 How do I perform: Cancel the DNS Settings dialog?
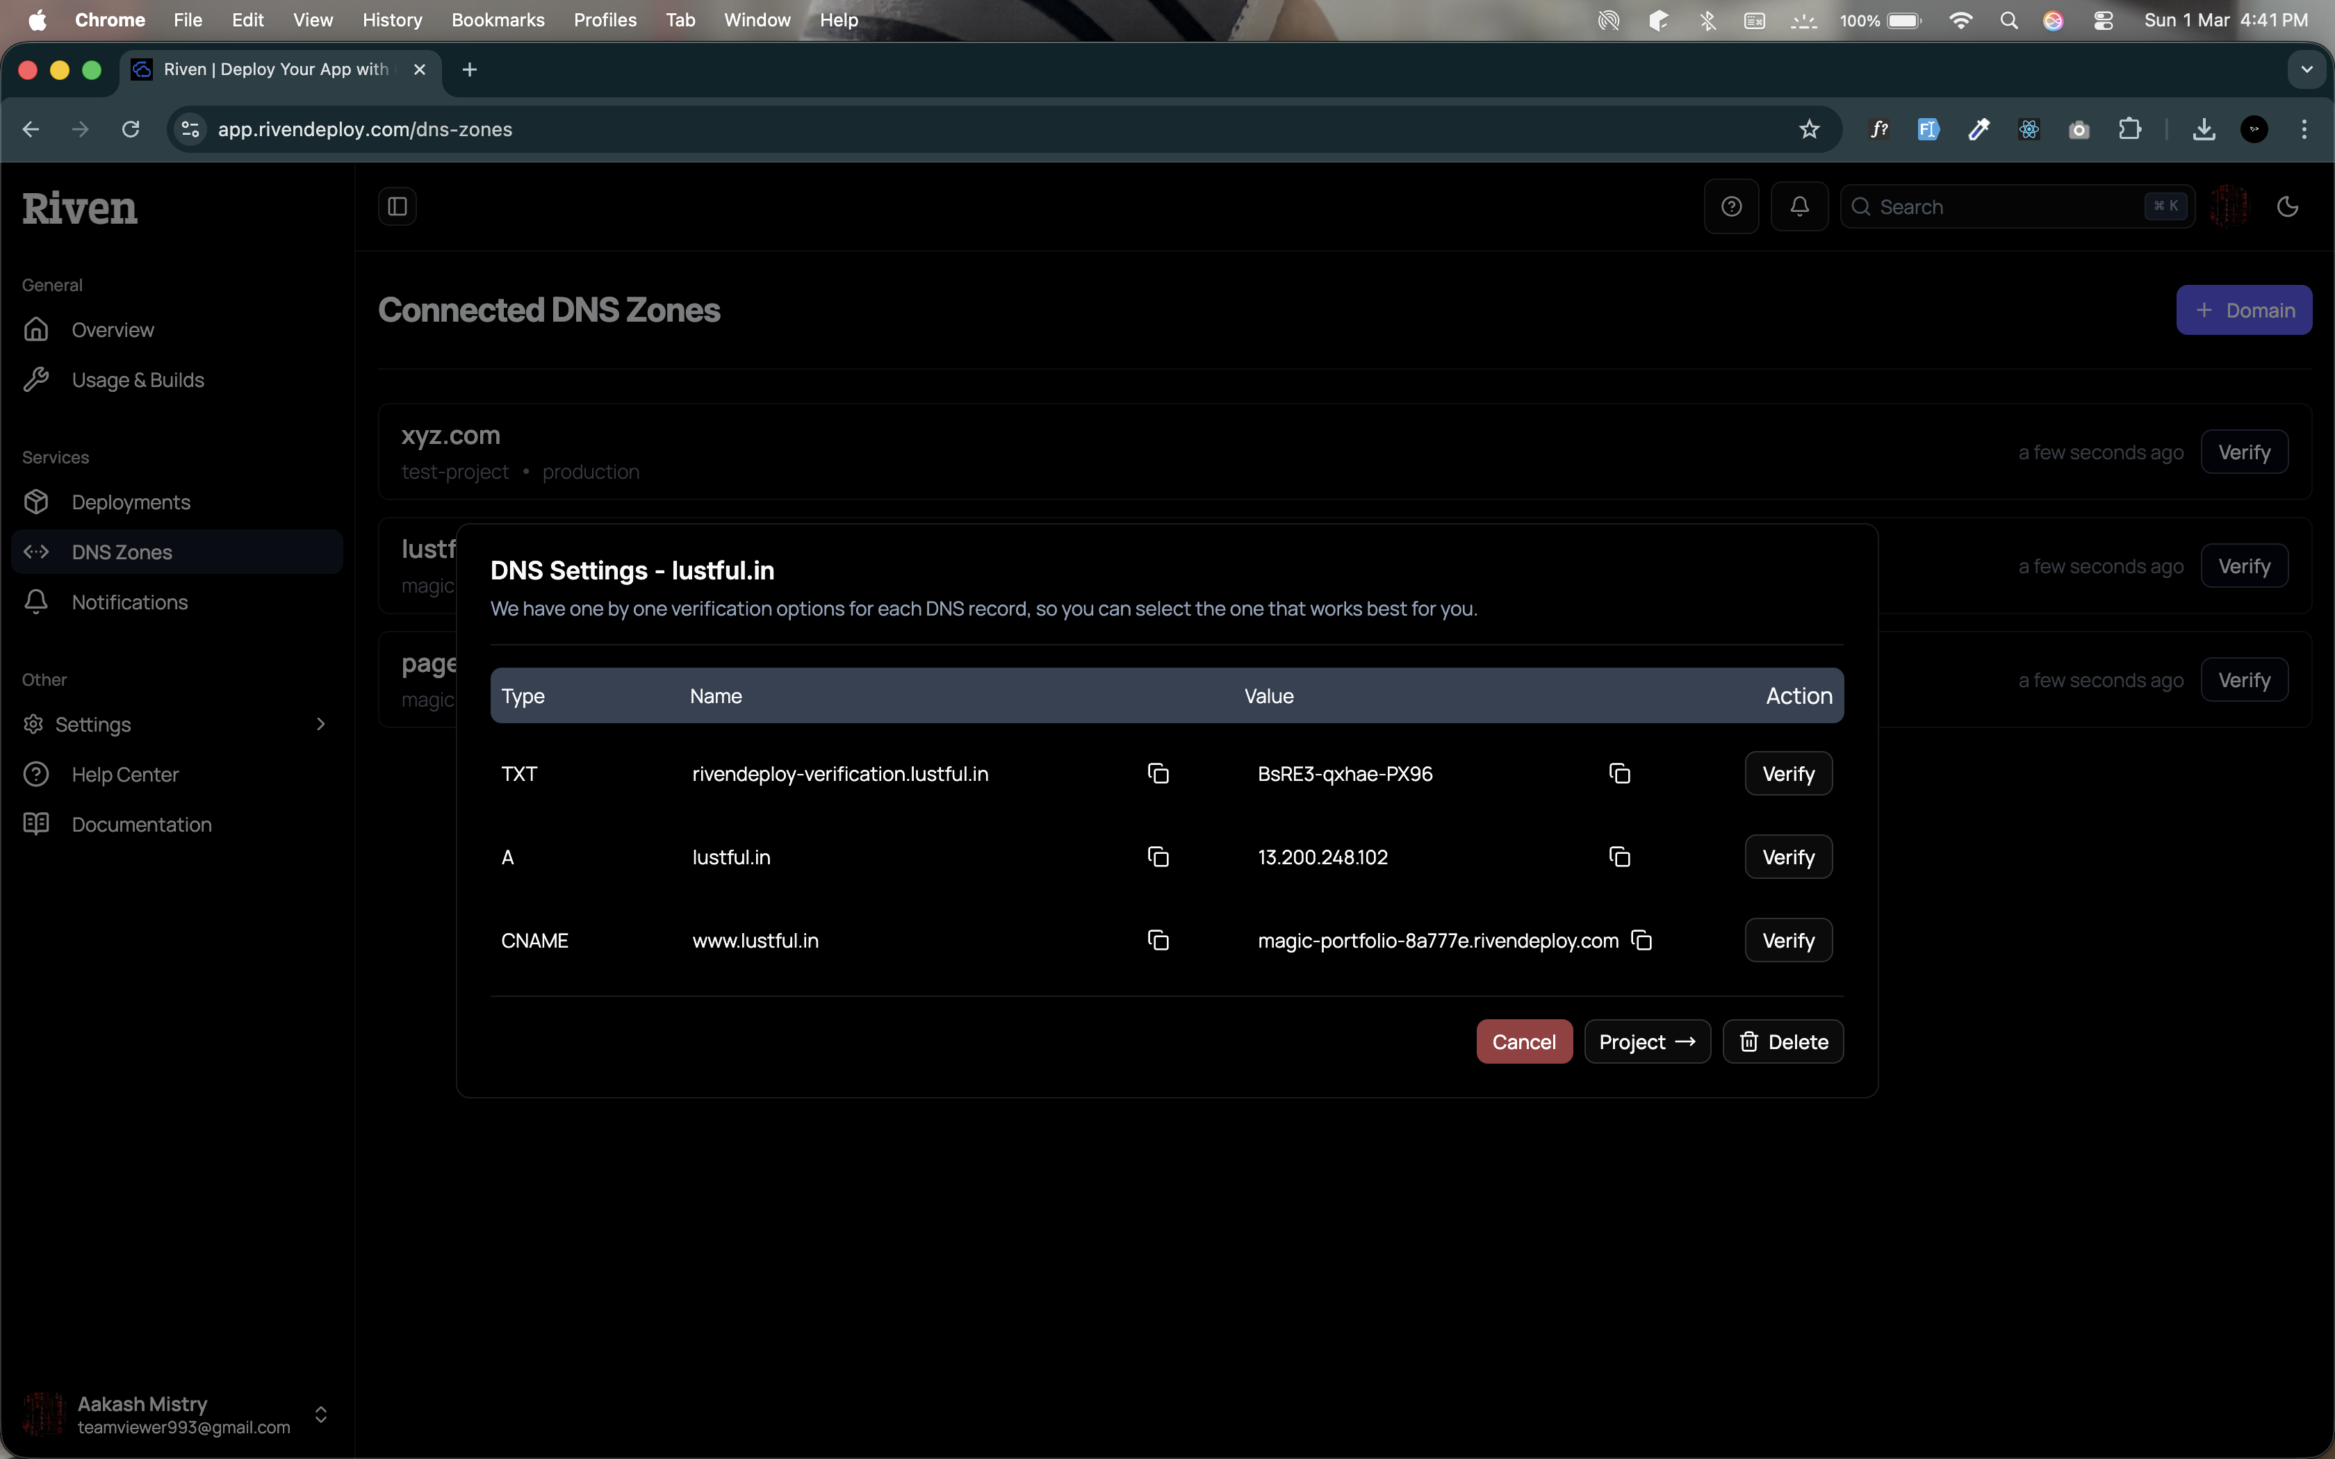click(1523, 1042)
